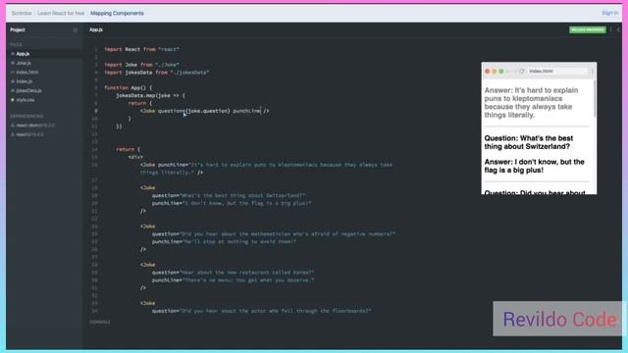
Task: Open the Joke.js file
Action: pyautogui.click(x=24, y=63)
